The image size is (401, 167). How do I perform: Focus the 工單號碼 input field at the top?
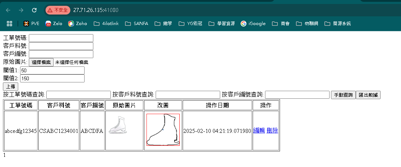61,38
